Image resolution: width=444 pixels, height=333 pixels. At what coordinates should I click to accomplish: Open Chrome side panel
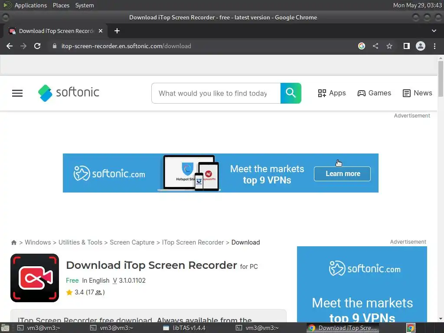click(407, 46)
